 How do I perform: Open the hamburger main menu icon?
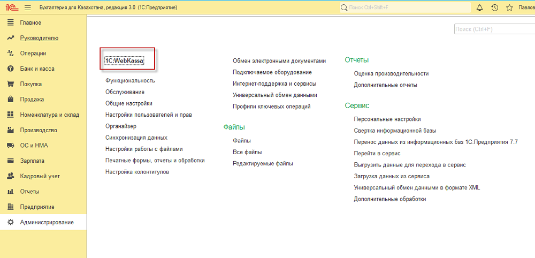(x=28, y=7)
